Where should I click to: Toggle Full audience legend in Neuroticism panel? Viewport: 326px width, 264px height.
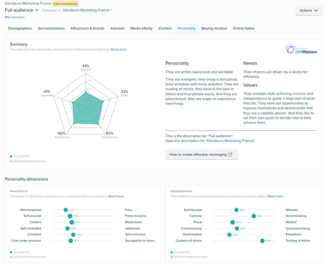click(x=19, y=252)
